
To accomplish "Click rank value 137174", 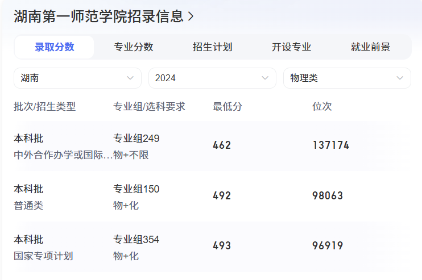I will coord(331,145).
